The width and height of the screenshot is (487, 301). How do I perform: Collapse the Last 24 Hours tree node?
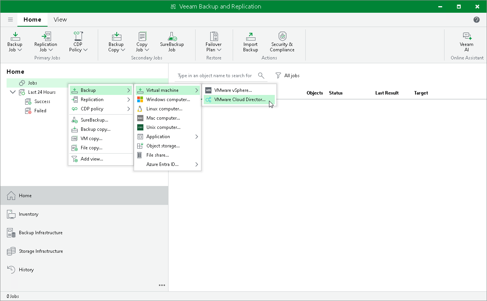point(12,92)
